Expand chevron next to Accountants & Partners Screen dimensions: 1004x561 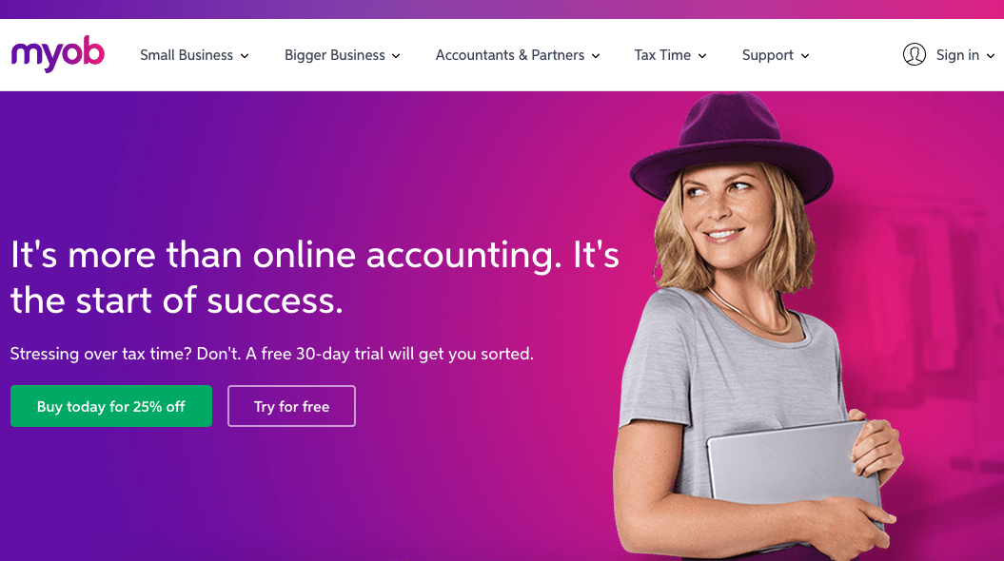pyautogui.click(x=596, y=56)
